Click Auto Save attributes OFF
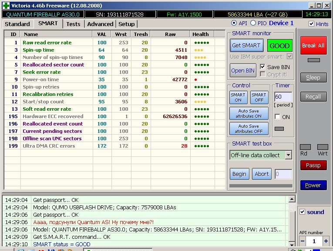333x251 pixels. pyautogui.click(x=249, y=129)
